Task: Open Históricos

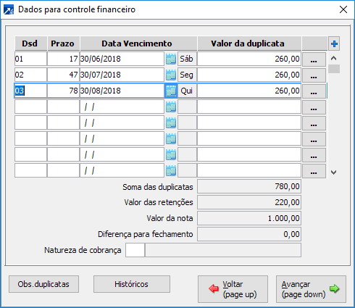Action: (132, 284)
